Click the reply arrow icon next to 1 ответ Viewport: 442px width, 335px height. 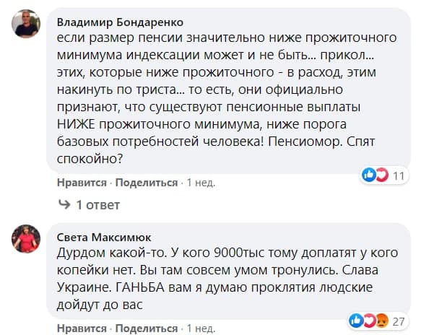[x=64, y=206]
